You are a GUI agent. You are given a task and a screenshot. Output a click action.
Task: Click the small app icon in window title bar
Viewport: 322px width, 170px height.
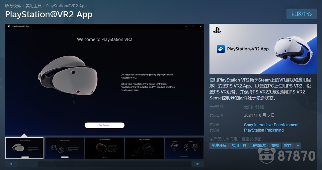tap(8, 26)
